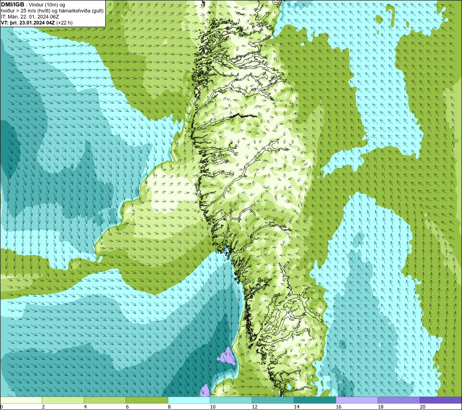Image resolution: width=462 pixels, height=410 pixels.
Task: Click the 12–14 m/s teal legend swatch
Action: tap(273, 400)
